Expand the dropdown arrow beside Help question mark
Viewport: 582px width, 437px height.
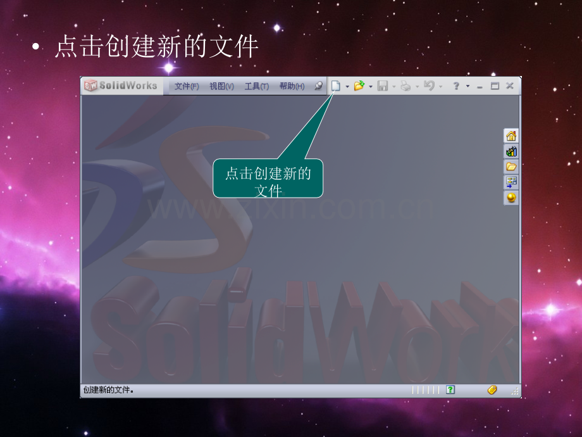(x=467, y=86)
